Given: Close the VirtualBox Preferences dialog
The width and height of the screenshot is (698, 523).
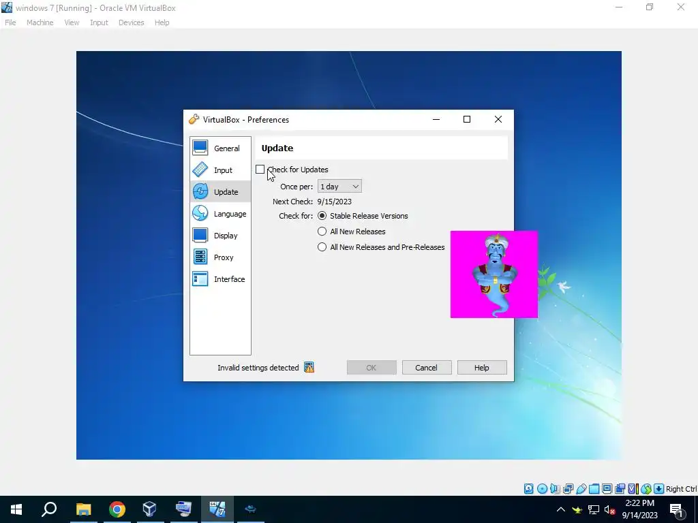Looking at the screenshot, I should 498,119.
